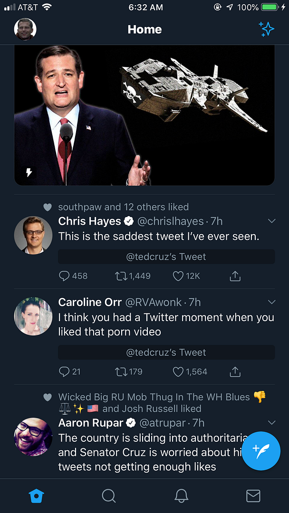Image resolution: width=289 pixels, height=513 pixels.
Task: Expand menu chevron on Aaron Rupar's tweet
Action: [x=272, y=422]
